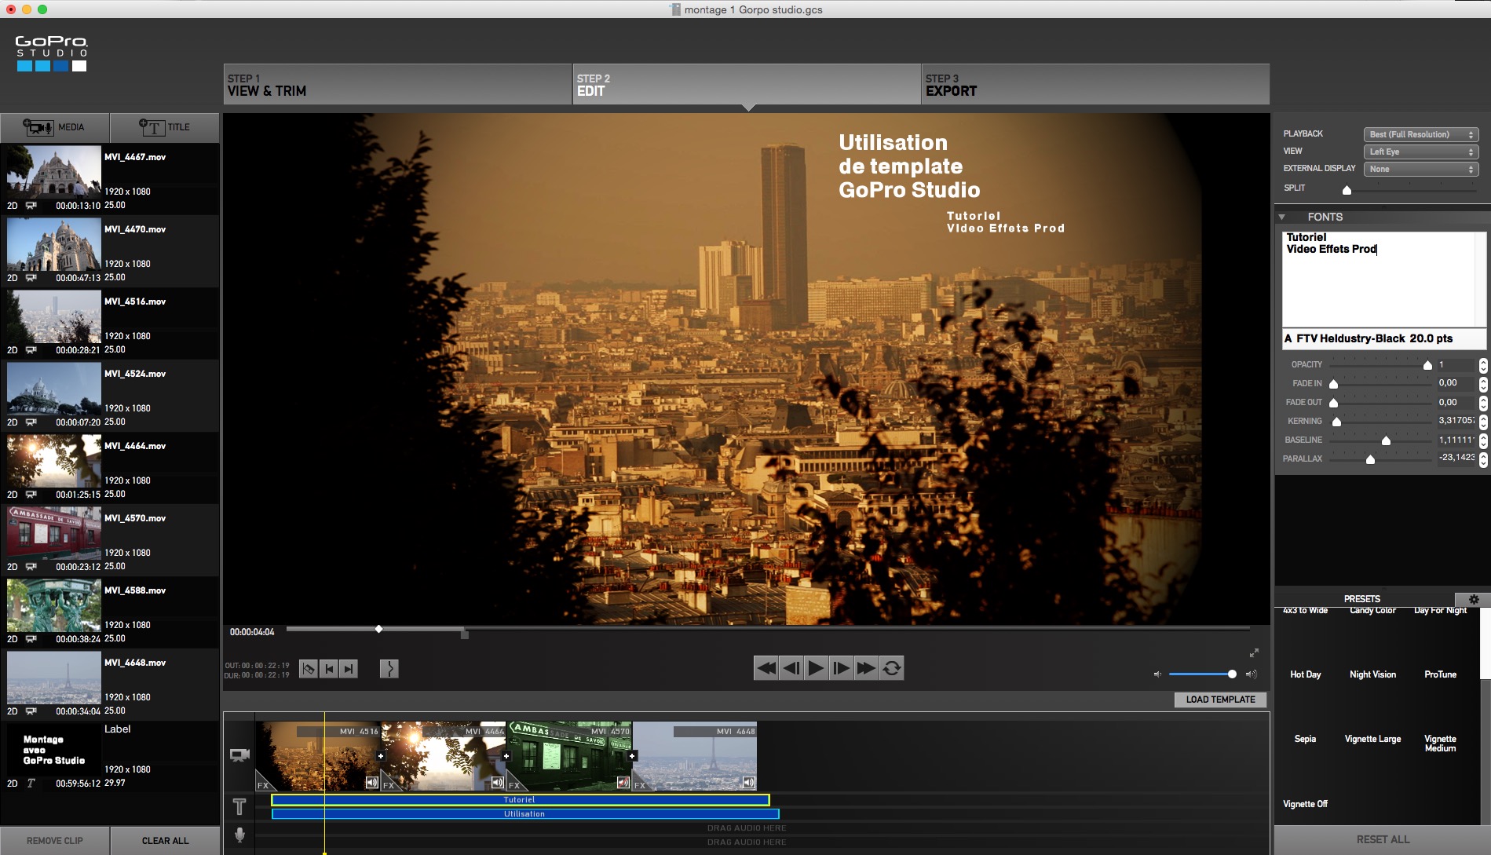Click the Load Template button
1491x855 pixels.
1220,700
